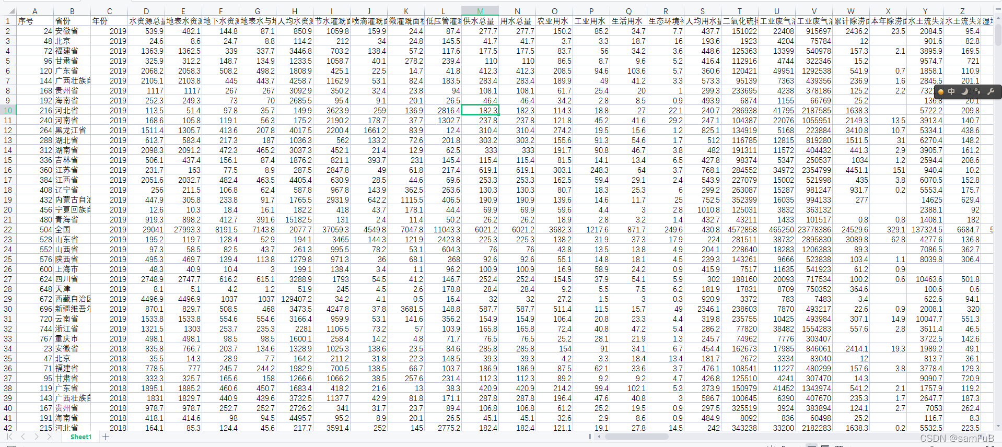The width and height of the screenshot is (1002, 447).
Task: Click the value 4572858 in row 22
Action: (740, 229)
